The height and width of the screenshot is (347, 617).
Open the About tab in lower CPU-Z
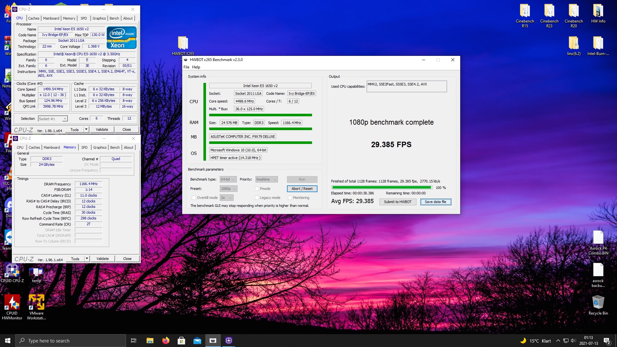tap(129, 147)
